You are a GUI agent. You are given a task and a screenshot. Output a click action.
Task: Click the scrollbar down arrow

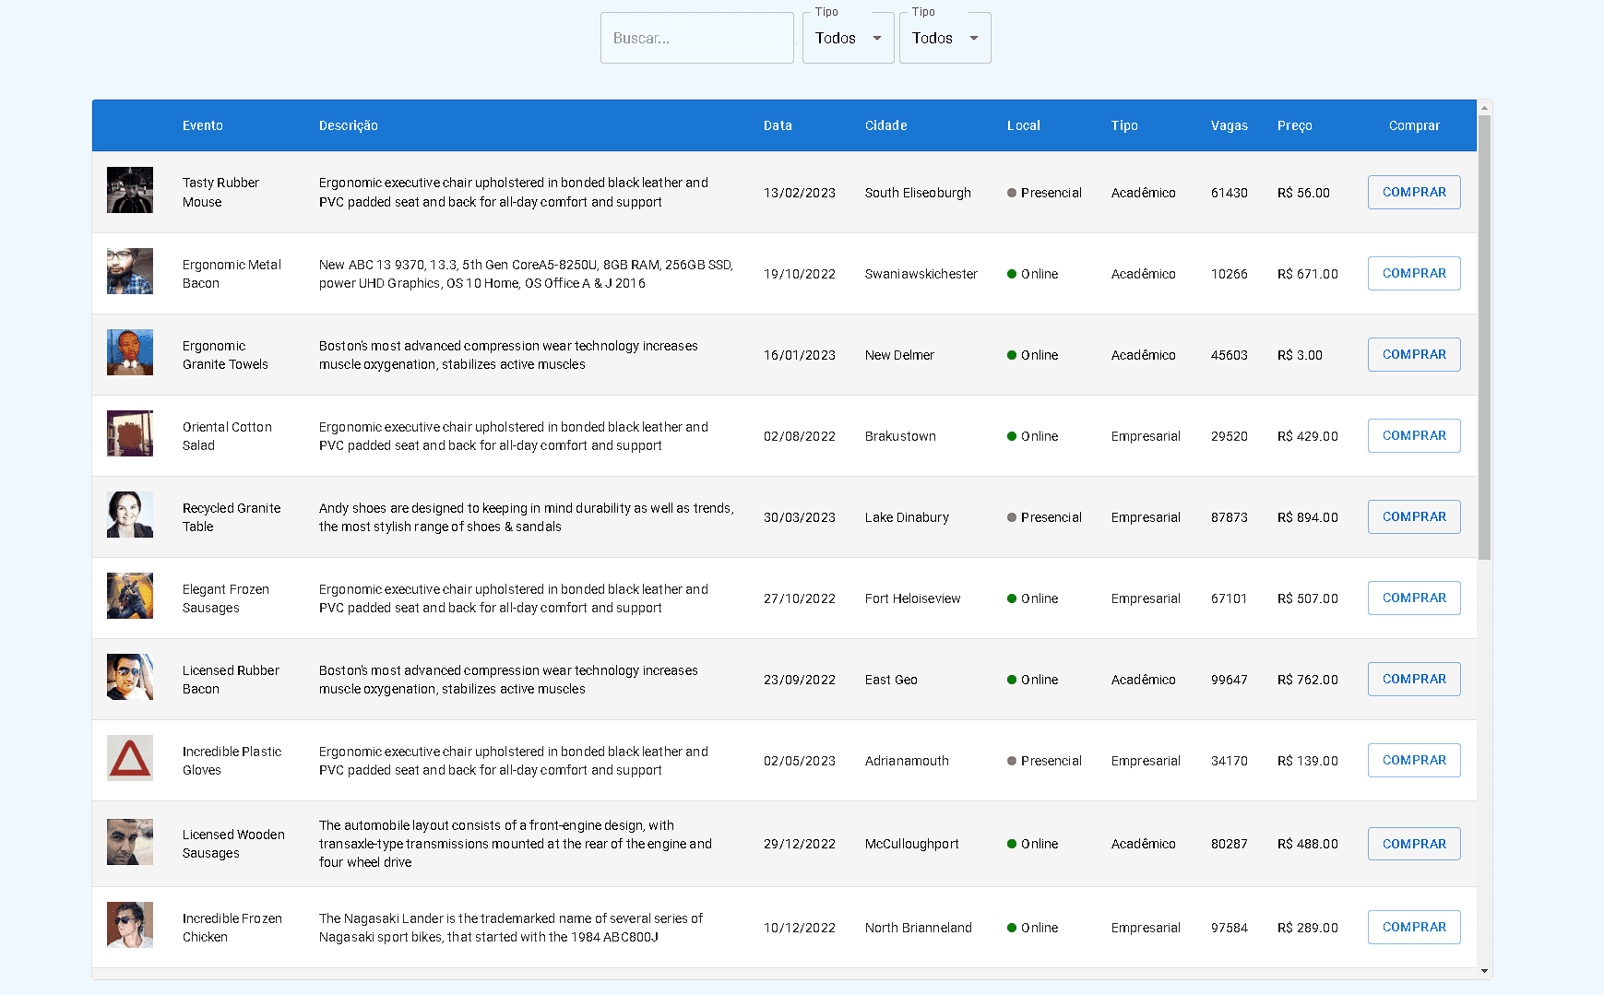click(x=1484, y=970)
